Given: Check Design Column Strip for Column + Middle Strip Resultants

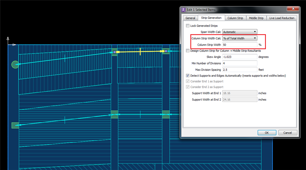Looking at the screenshot, I should [x=188, y=51].
